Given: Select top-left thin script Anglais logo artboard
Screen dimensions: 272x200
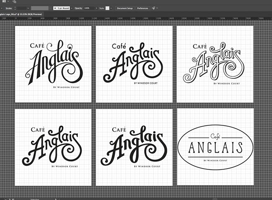Looking at the screenshot, I should [53, 64].
